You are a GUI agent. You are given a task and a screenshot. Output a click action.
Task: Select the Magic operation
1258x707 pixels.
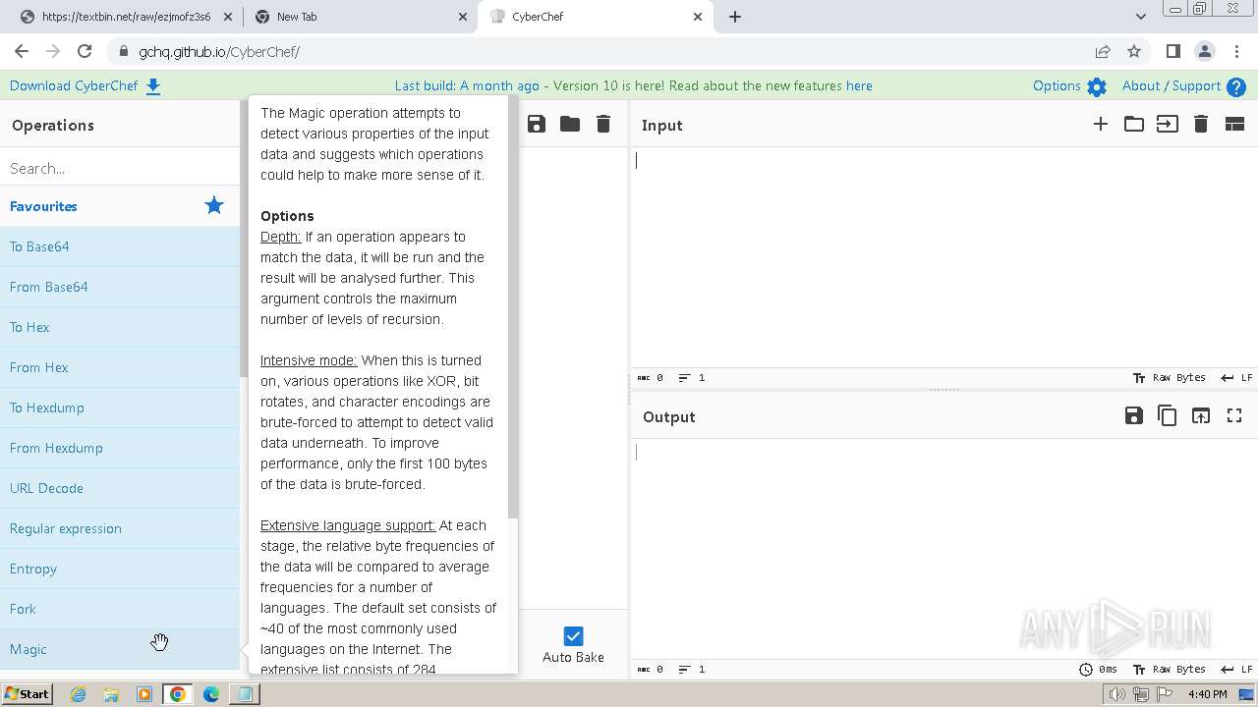120,649
